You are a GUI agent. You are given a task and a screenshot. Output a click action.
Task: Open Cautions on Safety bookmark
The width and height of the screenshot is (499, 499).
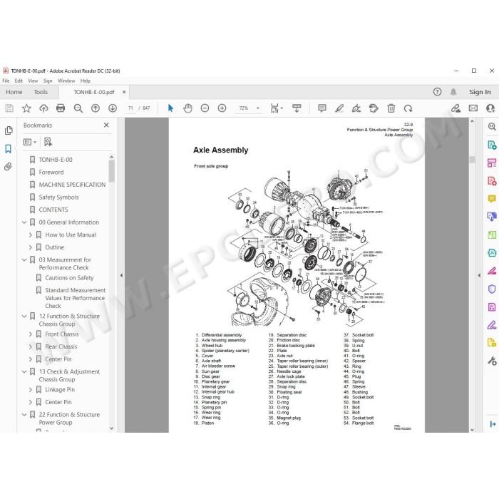69,278
